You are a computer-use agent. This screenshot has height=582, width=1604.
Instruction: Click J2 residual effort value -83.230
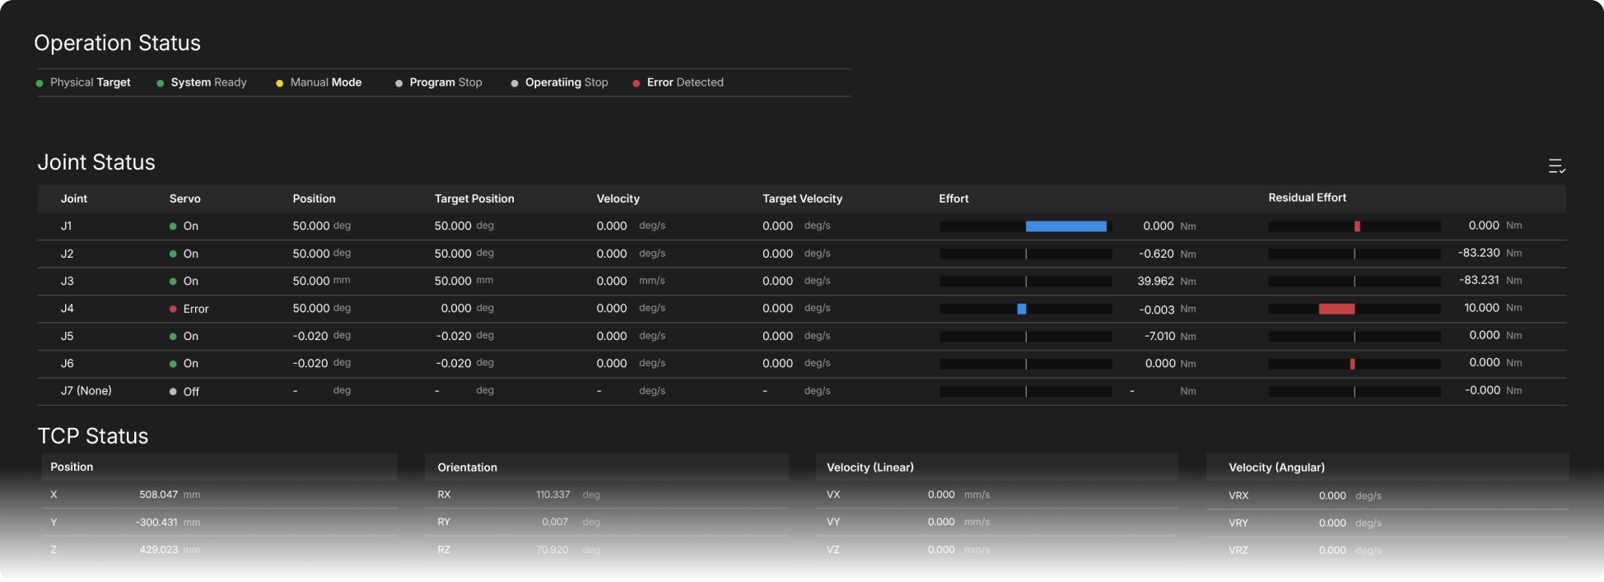(x=1479, y=253)
